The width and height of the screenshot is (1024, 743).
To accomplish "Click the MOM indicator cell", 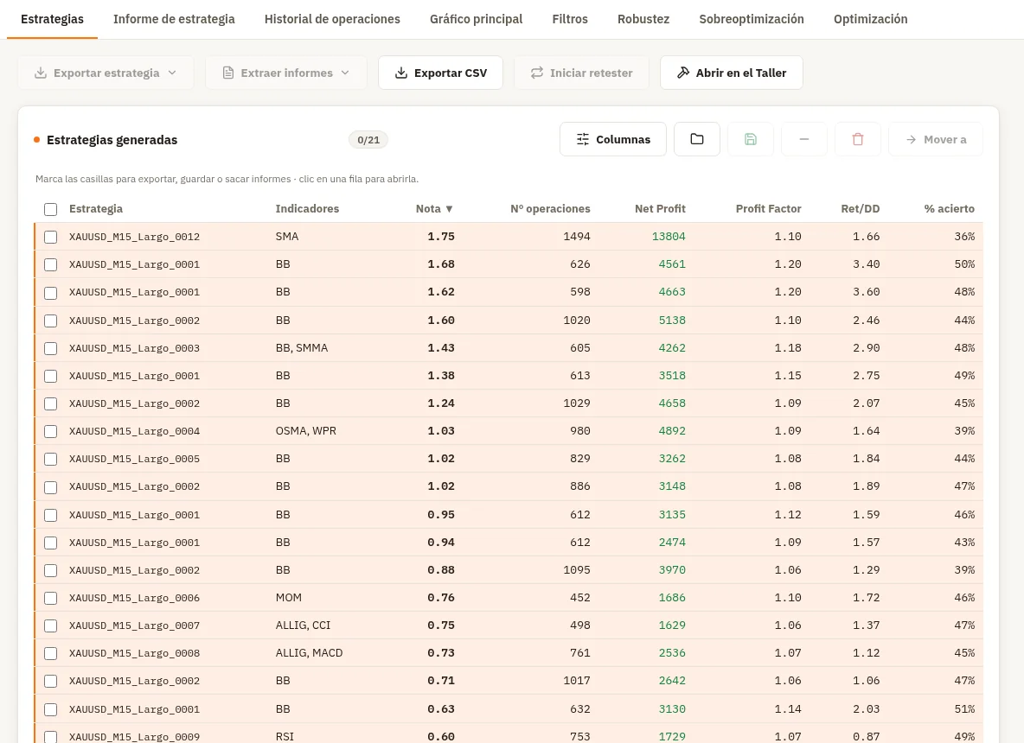I will coord(289,598).
